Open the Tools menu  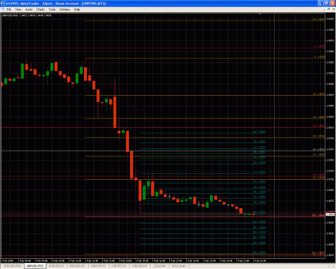[52, 10]
